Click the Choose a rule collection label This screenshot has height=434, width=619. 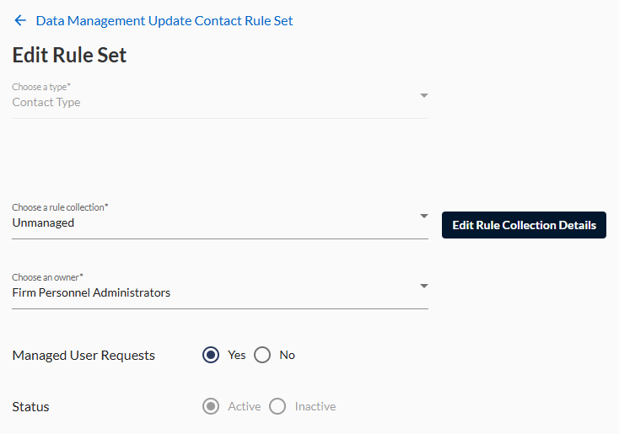pyautogui.click(x=60, y=207)
